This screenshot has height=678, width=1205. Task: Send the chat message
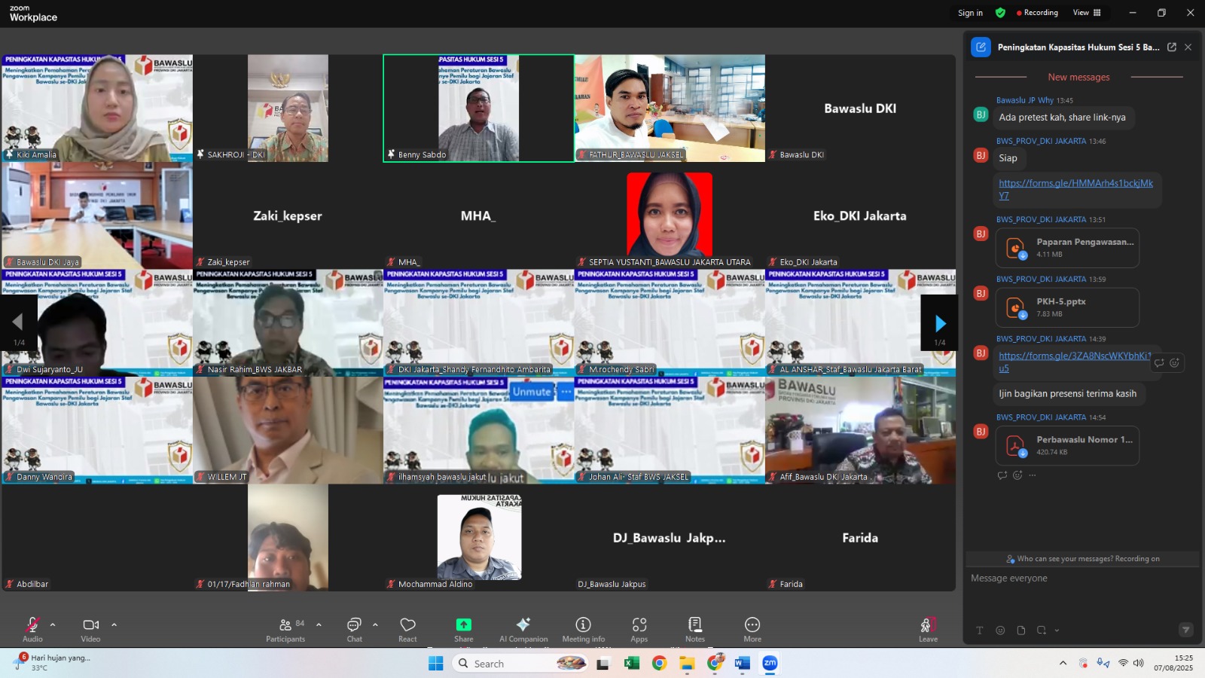(1186, 630)
